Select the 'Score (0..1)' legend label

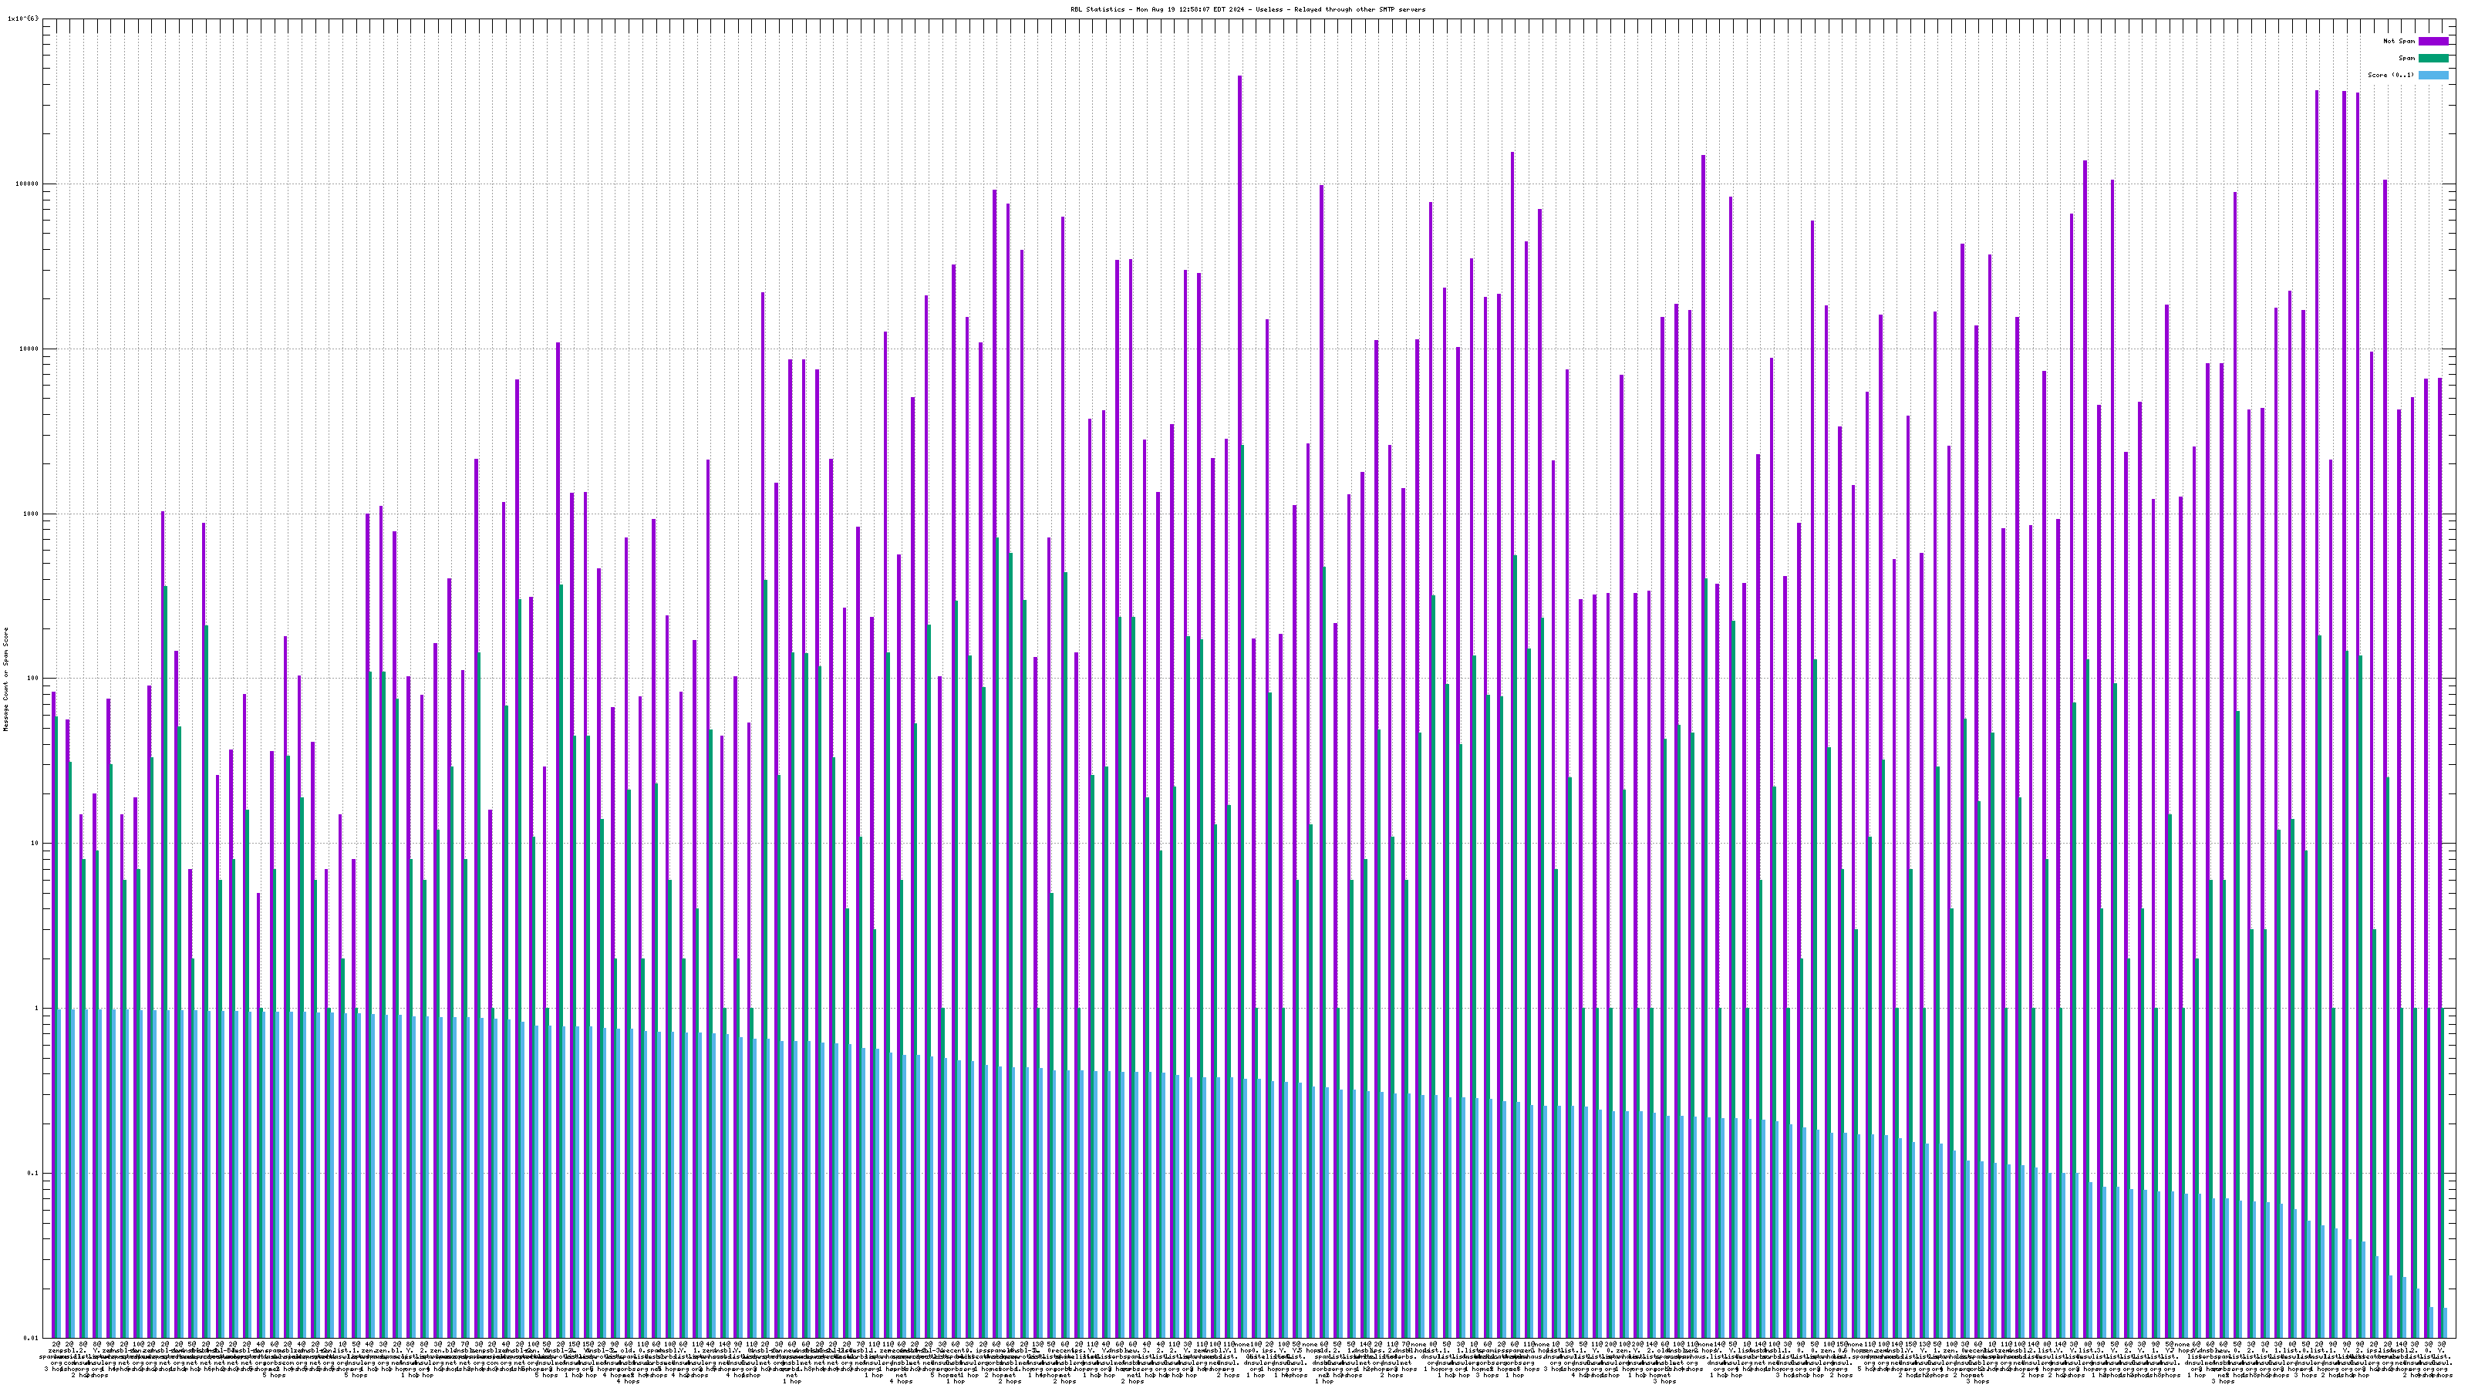pos(2390,75)
